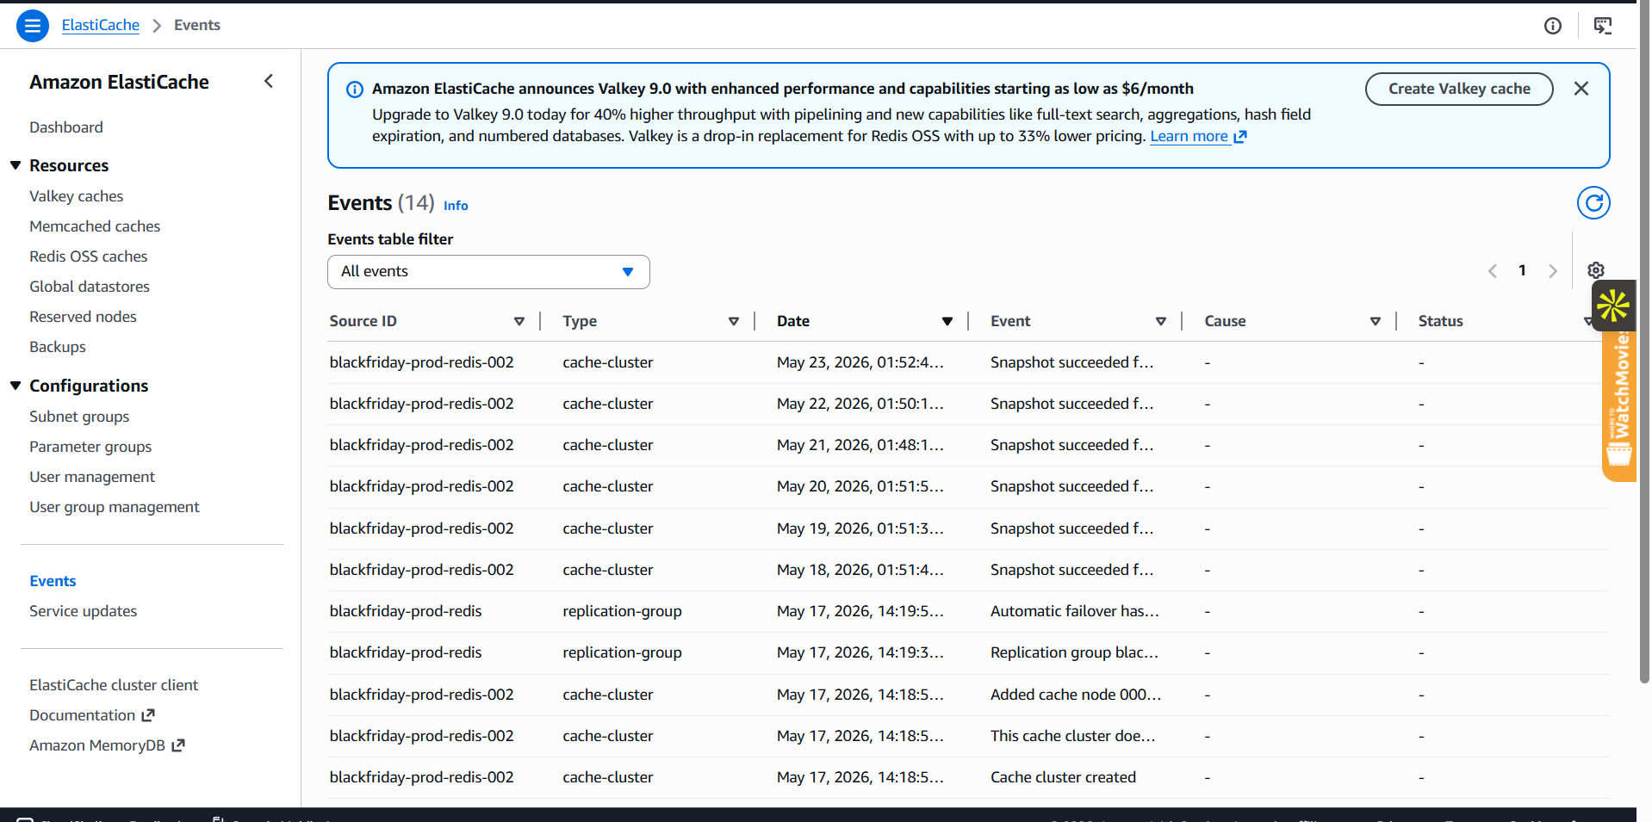
Task: Click the Cache cluster created event text
Action: tap(1063, 777)
